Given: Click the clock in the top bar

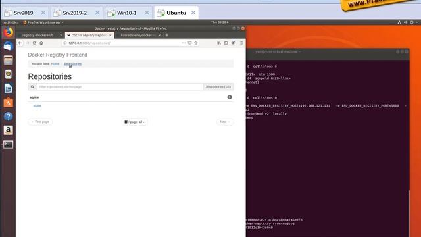Looking at the screenshot, I should point(219,22).
